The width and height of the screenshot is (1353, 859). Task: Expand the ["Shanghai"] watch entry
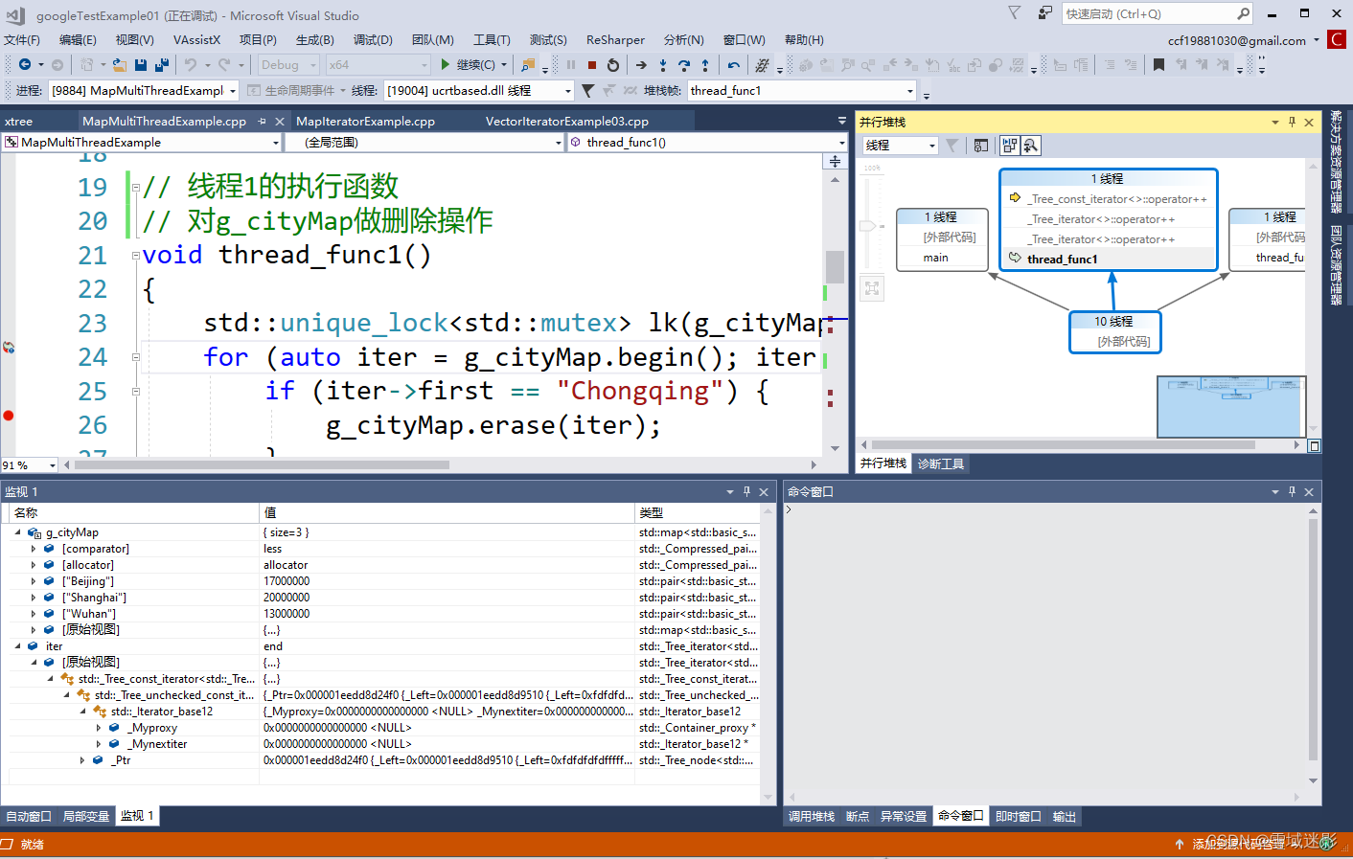34,598
